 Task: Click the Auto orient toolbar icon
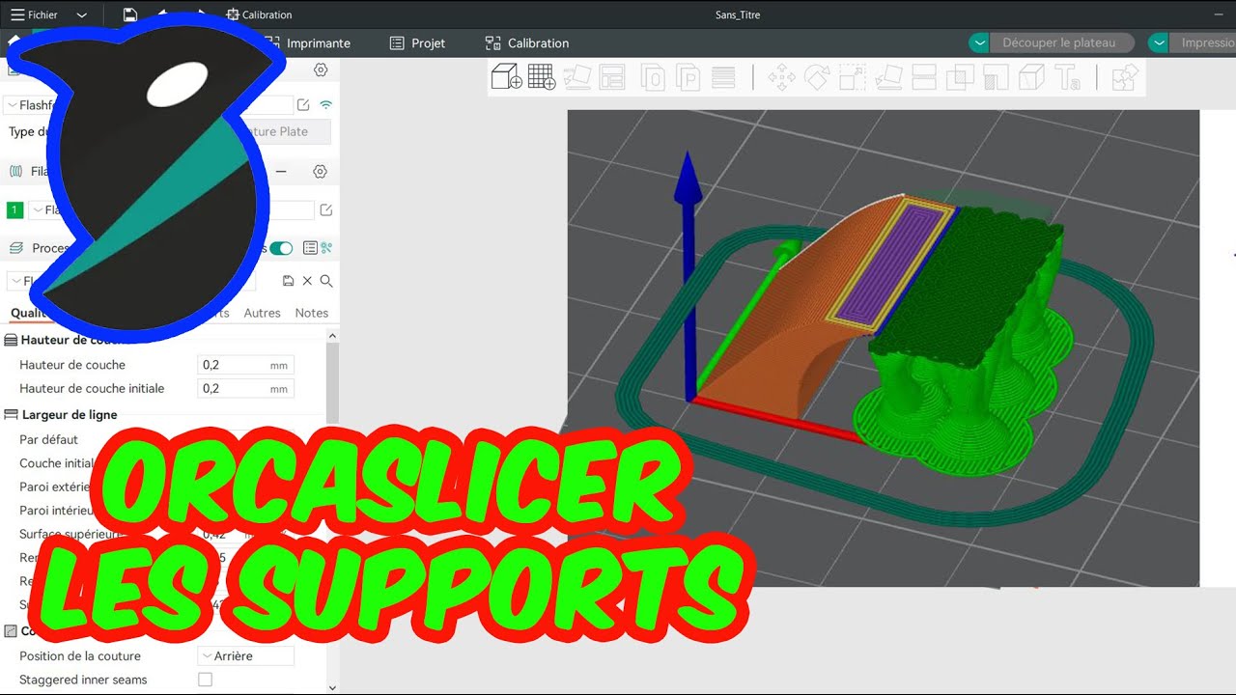(576, 77)
